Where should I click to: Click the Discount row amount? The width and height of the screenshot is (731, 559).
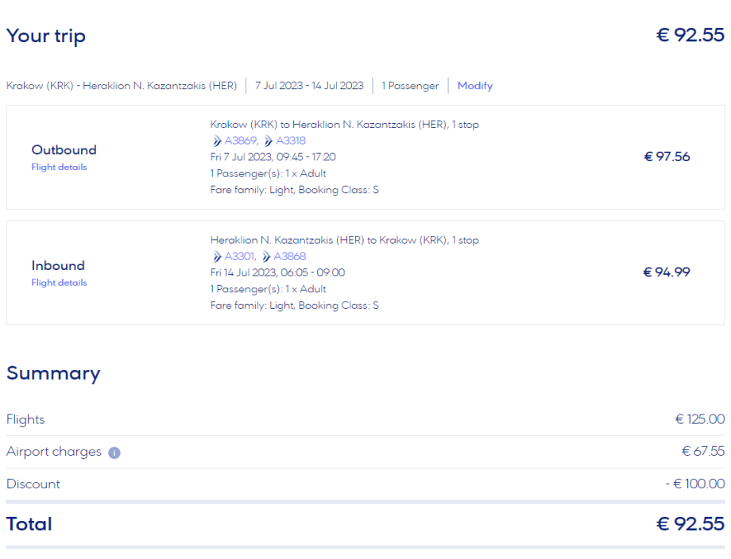(695, 484)
